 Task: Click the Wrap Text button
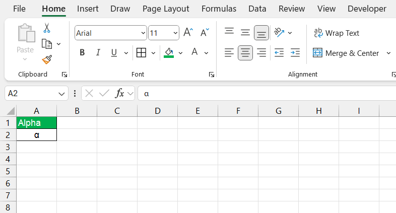(336, 33)
